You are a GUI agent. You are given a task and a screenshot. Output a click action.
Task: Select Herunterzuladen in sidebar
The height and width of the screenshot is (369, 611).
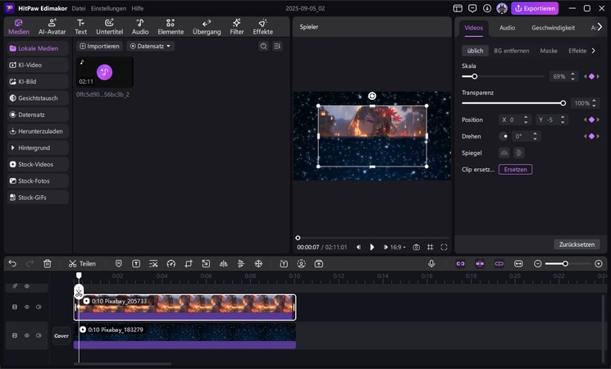coord(38,131)
